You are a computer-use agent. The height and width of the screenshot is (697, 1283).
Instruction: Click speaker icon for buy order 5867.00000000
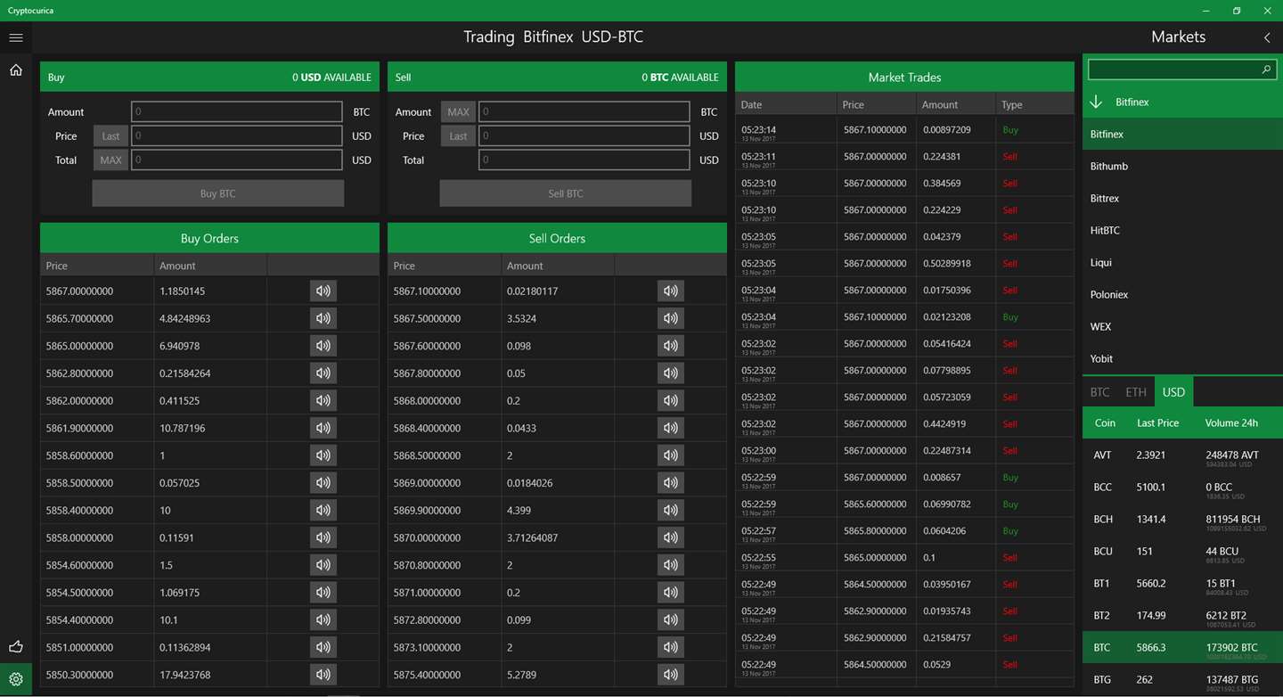[323, 291]
